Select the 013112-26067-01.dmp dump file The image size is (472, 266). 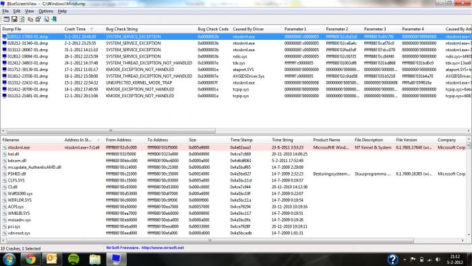28,50
